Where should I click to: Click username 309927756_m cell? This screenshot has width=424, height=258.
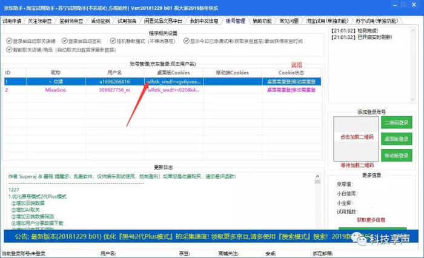coord(114,90)
